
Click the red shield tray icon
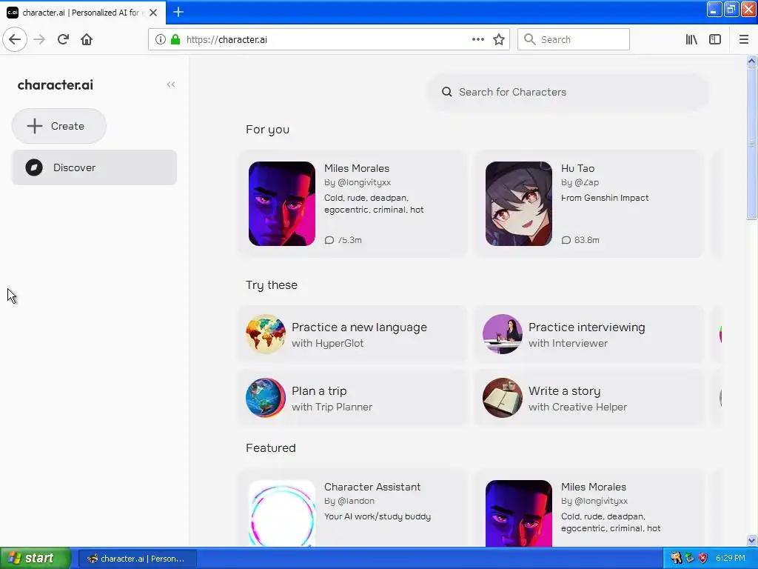tap(703, 559)
